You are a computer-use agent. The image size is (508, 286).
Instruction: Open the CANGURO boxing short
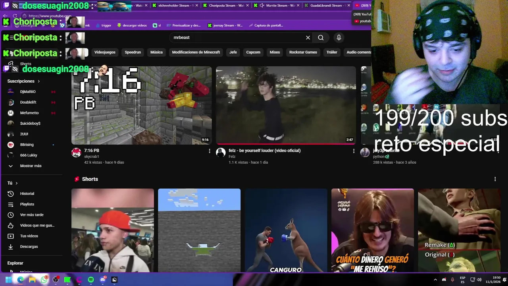point(286,230)
